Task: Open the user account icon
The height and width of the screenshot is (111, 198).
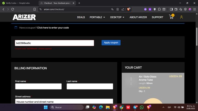Action: coord(182,17)
